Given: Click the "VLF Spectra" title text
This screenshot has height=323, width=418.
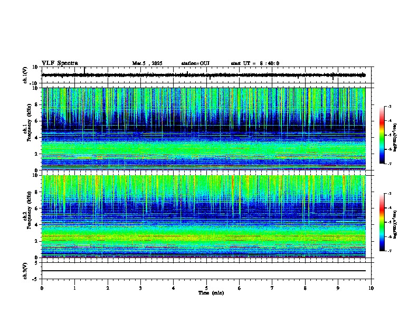Looking at the screenshot, I should pos(60,63).
